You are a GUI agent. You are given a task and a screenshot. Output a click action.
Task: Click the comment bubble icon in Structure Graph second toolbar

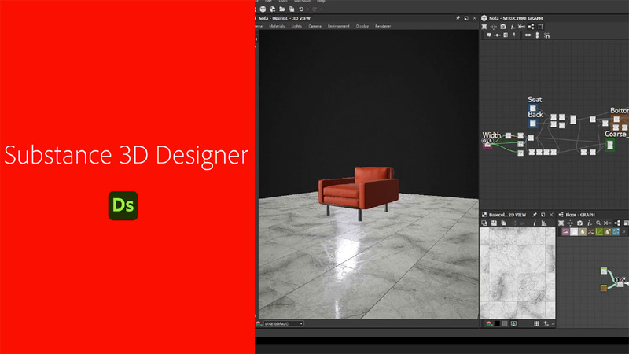pos(488,35)
